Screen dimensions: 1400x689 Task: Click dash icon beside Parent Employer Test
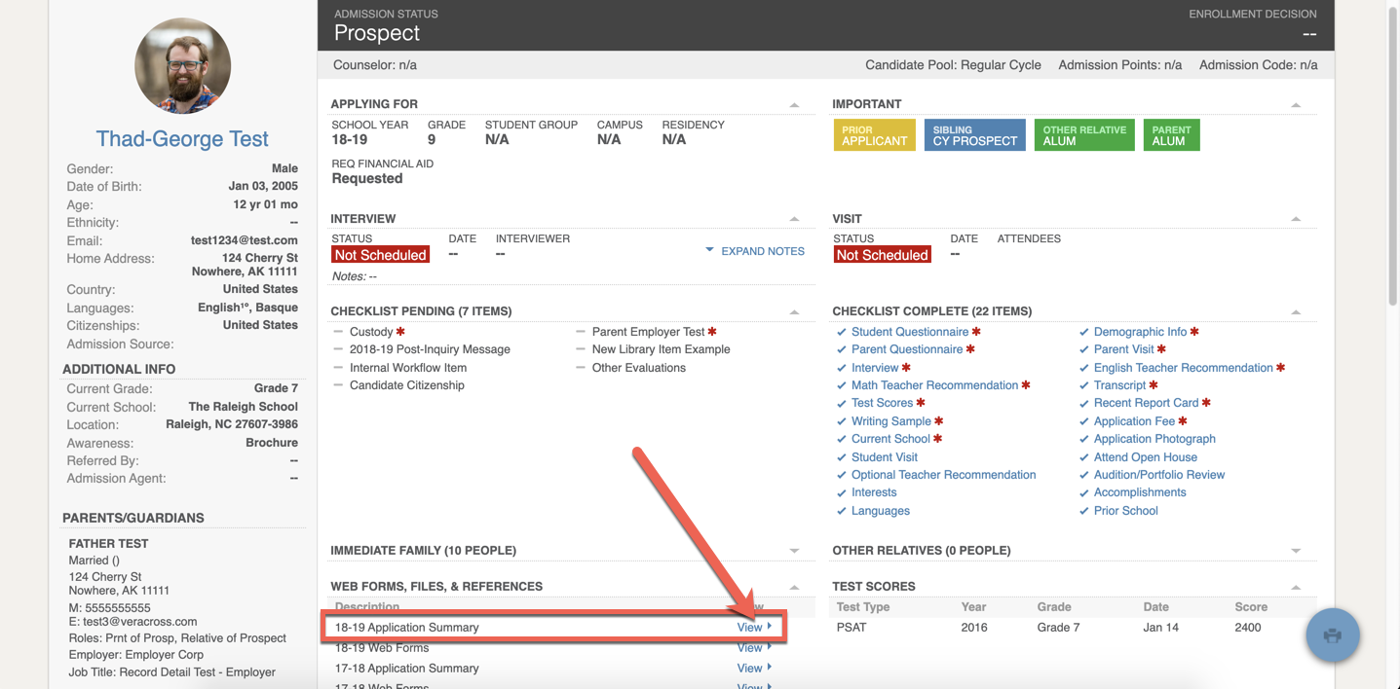pos(581,332)
